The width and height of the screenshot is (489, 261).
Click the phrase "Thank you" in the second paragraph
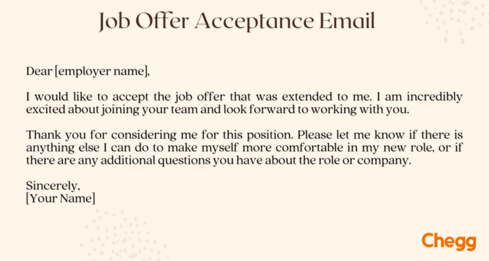(x=50, y=135)
